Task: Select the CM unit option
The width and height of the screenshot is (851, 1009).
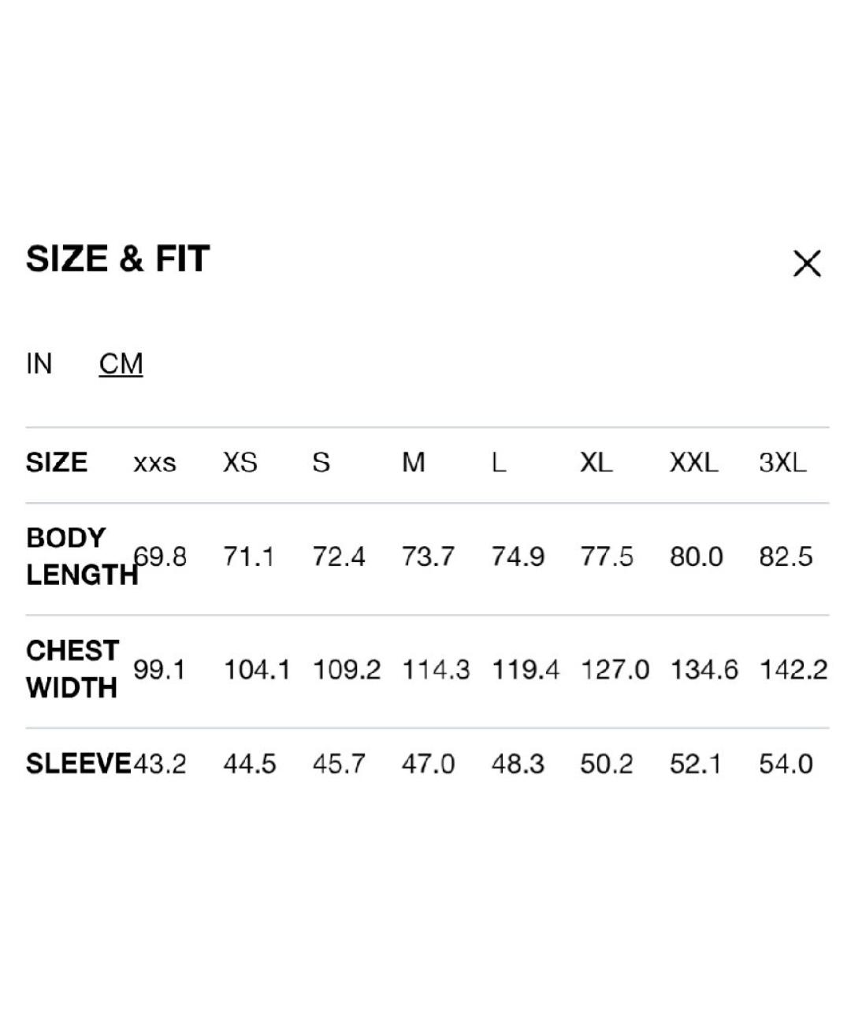Action: tap(121, 364)
